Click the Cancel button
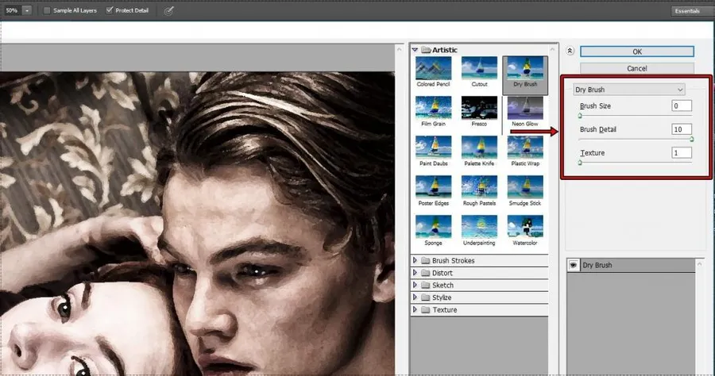The image size is (715, 376). [637, 68]
